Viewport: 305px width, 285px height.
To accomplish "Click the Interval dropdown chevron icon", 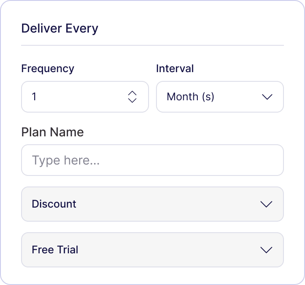I will pos(267,97).
